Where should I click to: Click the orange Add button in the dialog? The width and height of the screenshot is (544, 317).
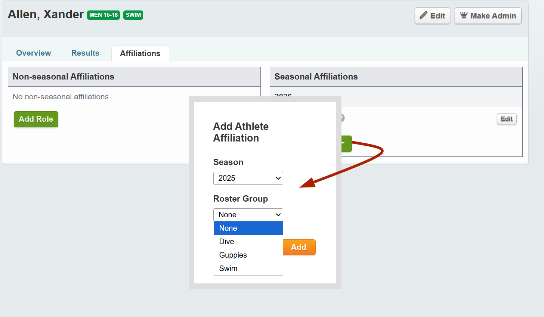(299, 247)
